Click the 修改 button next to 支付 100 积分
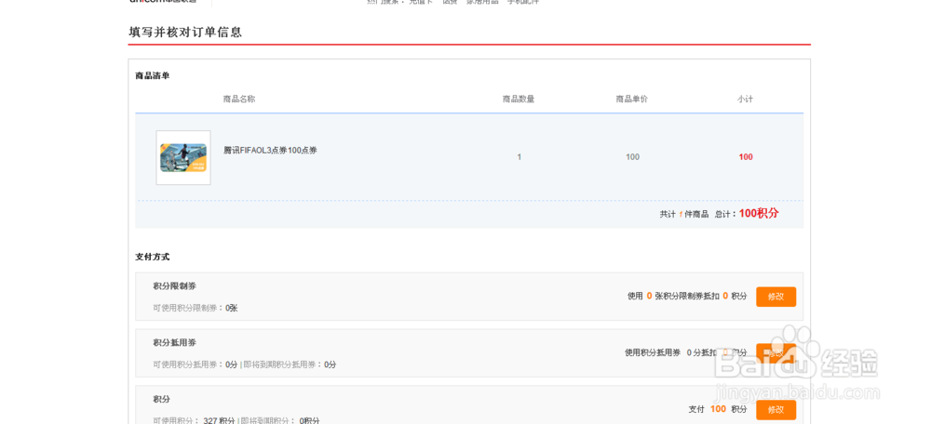 click(x=776, y=409)
